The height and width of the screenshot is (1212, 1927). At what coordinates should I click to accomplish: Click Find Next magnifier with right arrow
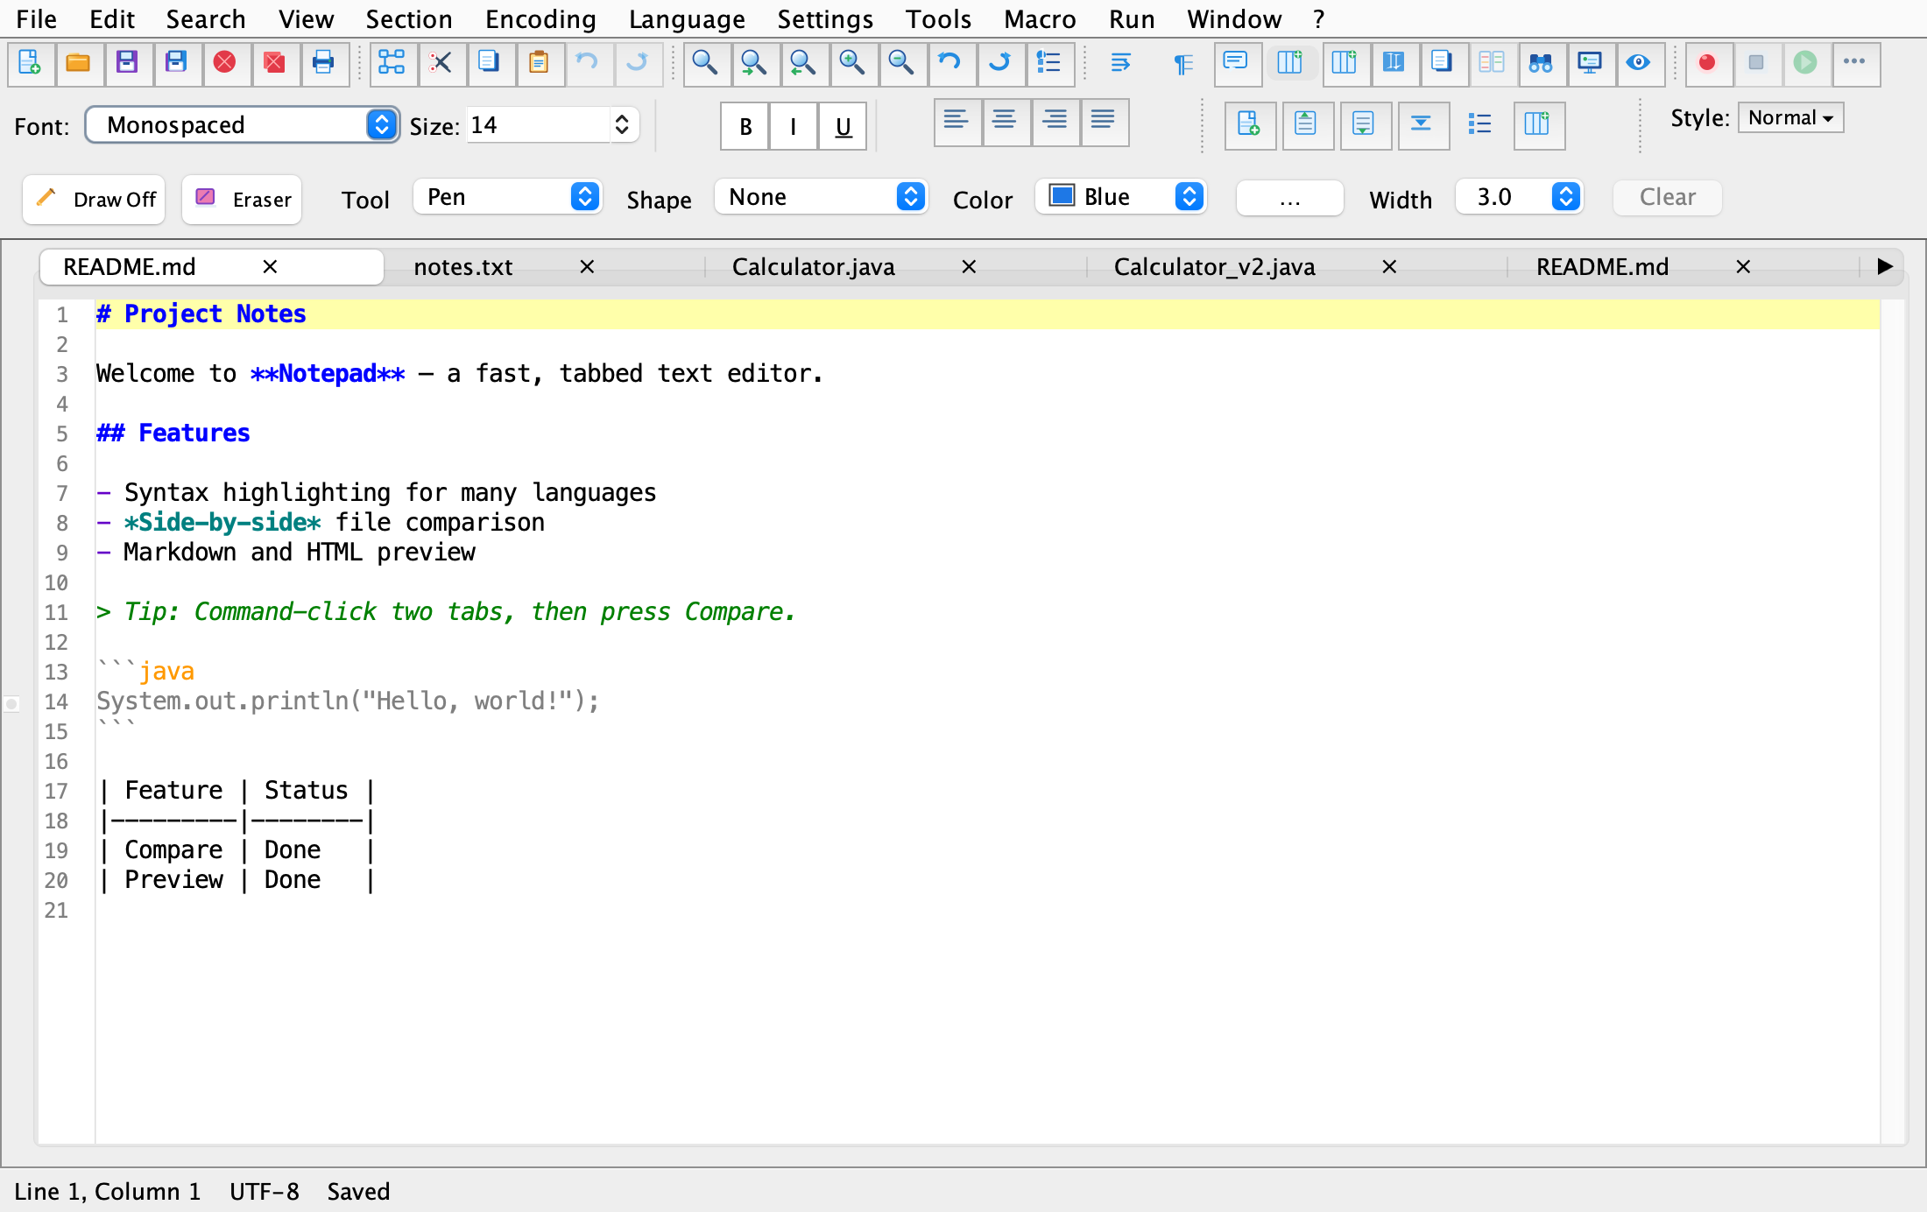click(x=755, y=63)
